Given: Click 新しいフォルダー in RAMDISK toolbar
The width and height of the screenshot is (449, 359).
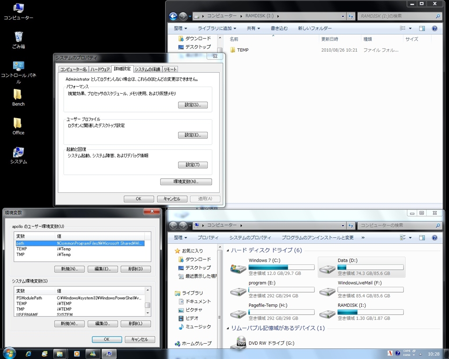Looking at the screenshot, I should click(x=315, y=28).
